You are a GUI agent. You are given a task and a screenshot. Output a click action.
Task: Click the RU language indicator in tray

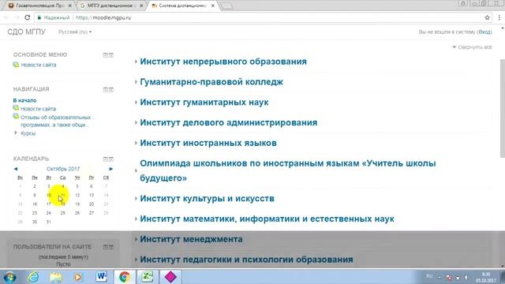pos(429,276)
